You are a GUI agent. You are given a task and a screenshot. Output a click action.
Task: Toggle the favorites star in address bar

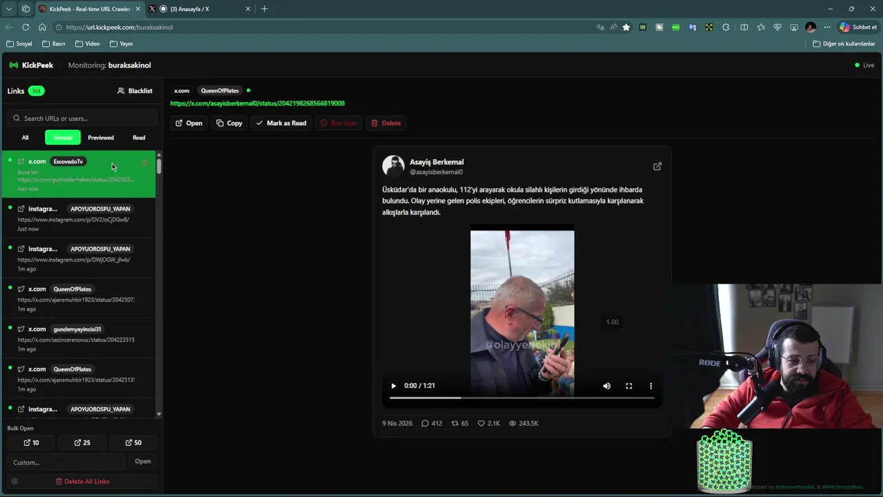pyautogui.click(x=626, y=27)
